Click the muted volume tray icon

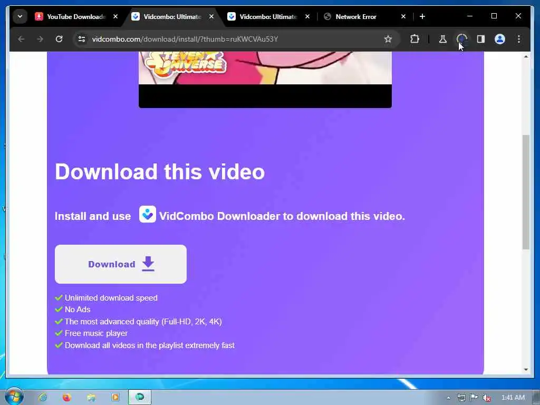[486, 398]
